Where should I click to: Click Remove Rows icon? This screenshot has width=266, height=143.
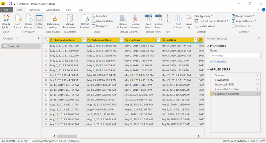tap(158, 18)
